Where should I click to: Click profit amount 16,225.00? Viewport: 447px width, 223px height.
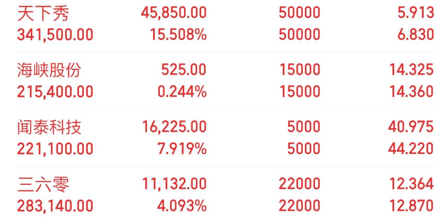174,127
